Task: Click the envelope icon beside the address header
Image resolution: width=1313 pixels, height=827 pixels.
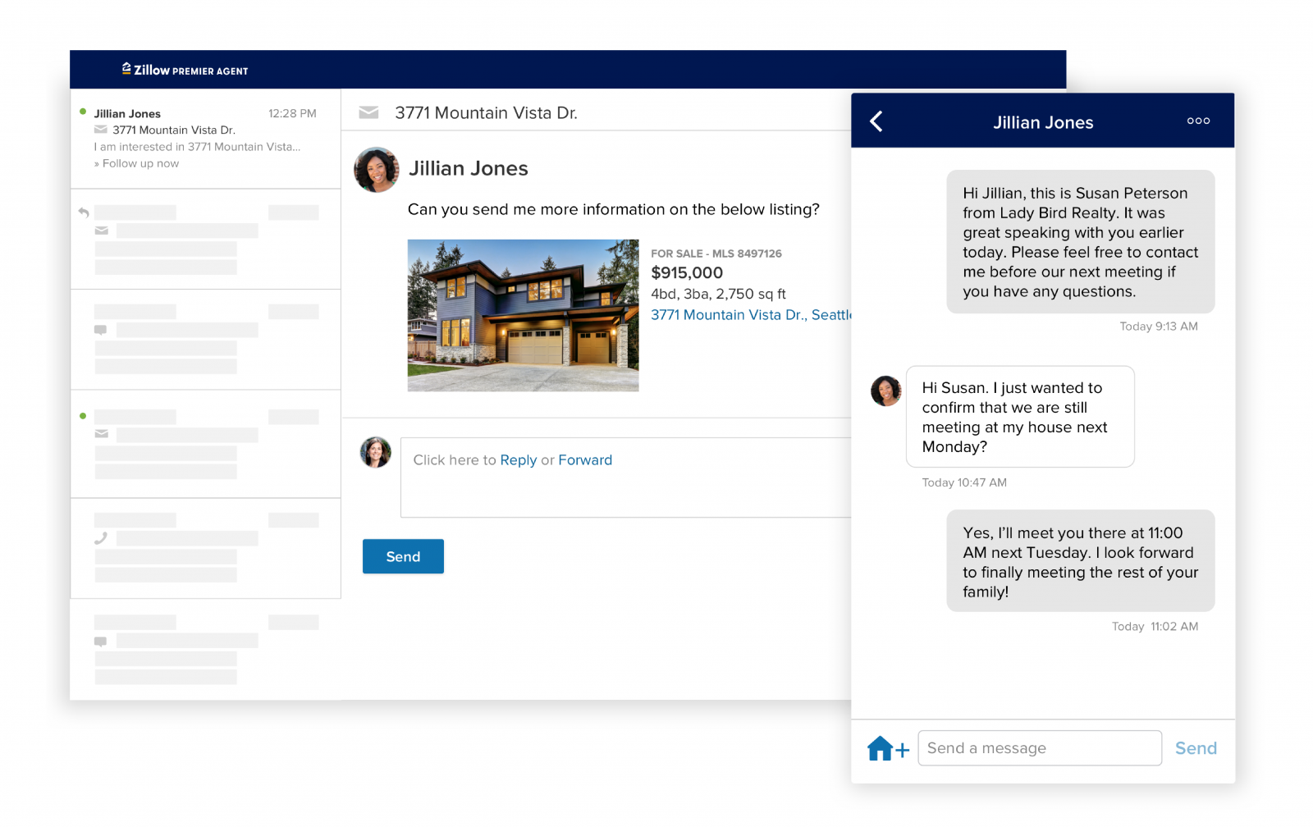Action: (x=368, y=112)
